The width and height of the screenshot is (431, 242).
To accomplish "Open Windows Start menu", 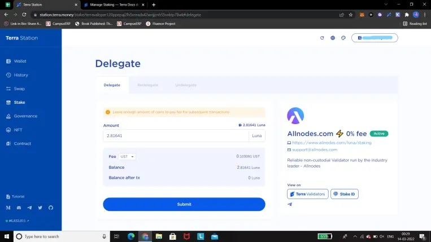I will (7, 236).
